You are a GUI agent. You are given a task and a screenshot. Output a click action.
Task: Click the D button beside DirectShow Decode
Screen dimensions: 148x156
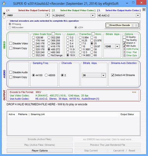point(136,25)
